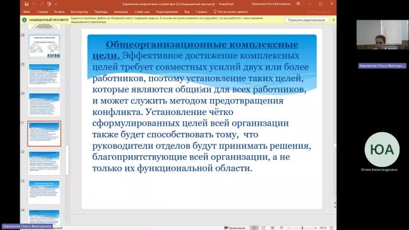Click the 'Что вы хотите сделать' search box
The image size is (409, 230).
[x=231, y=11]
